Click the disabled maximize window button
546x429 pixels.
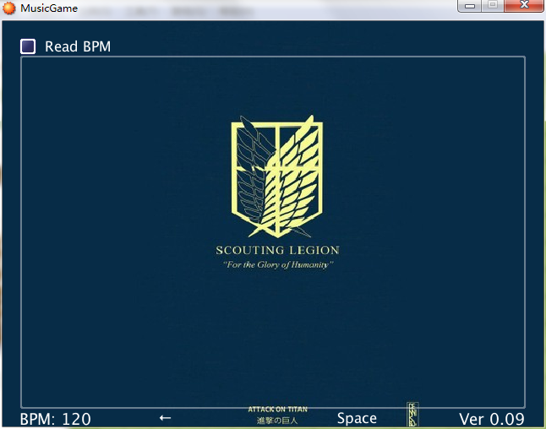[x=493, y=5]
